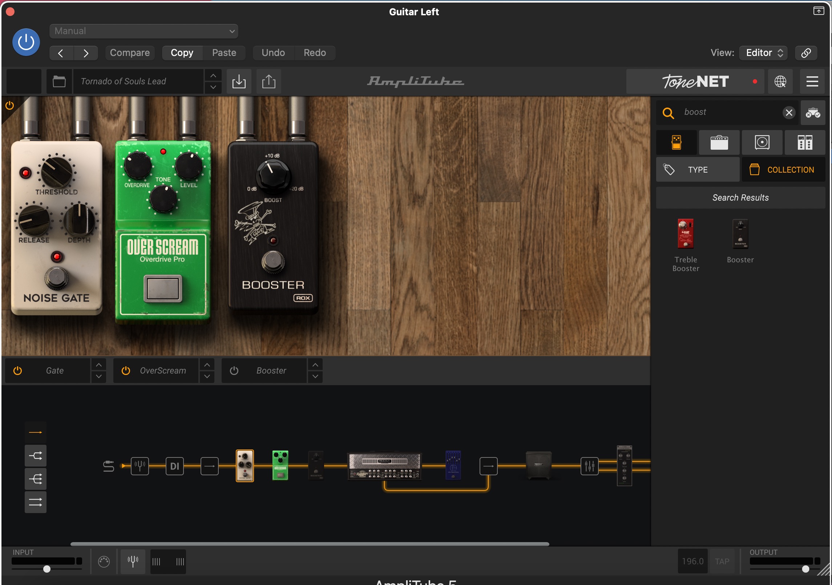Click the Redo button
This screenshot has height=585, width=832.
tap(315, 53)
